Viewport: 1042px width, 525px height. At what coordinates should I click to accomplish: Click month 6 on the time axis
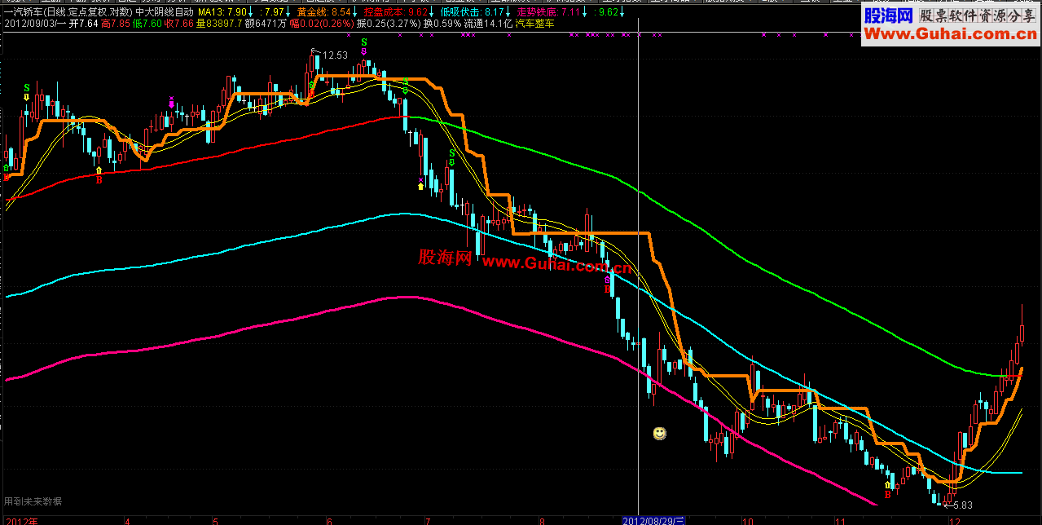point(328,520)
